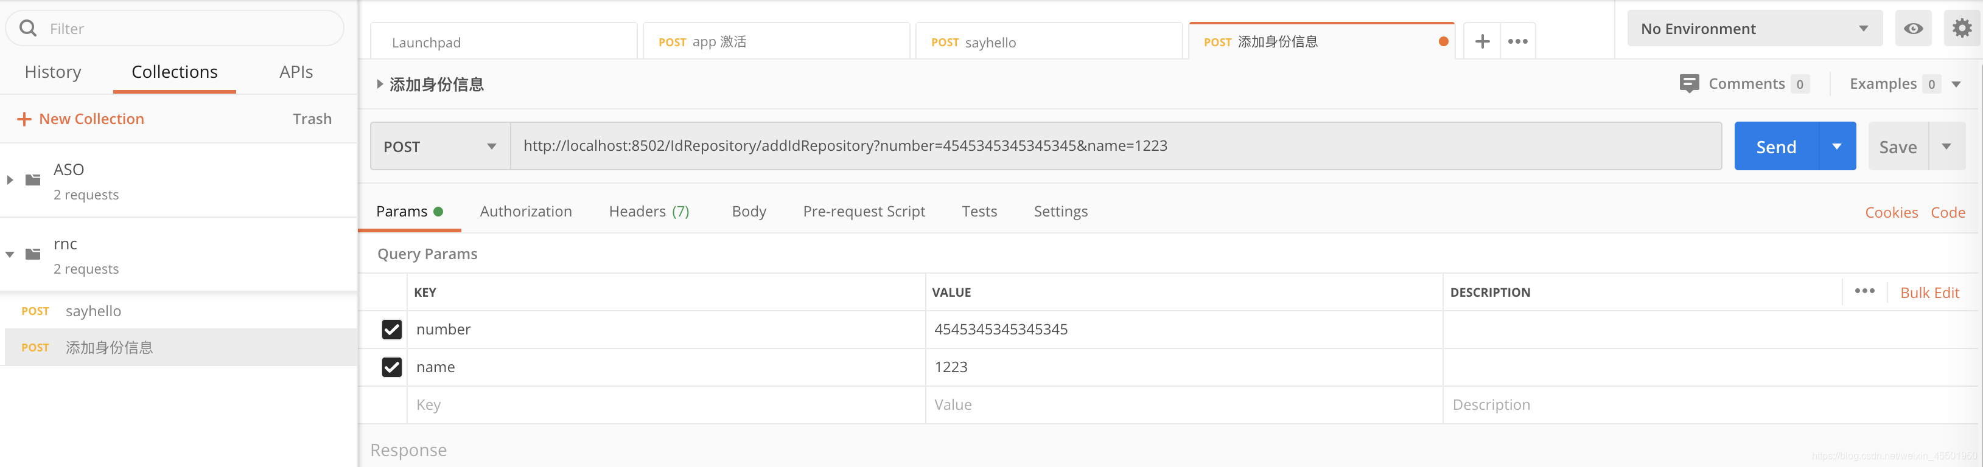Click the search magnifier icon in Filter
Image resolution: width=1983 pixels, height=467 pixels.
(x=28, y=29)
